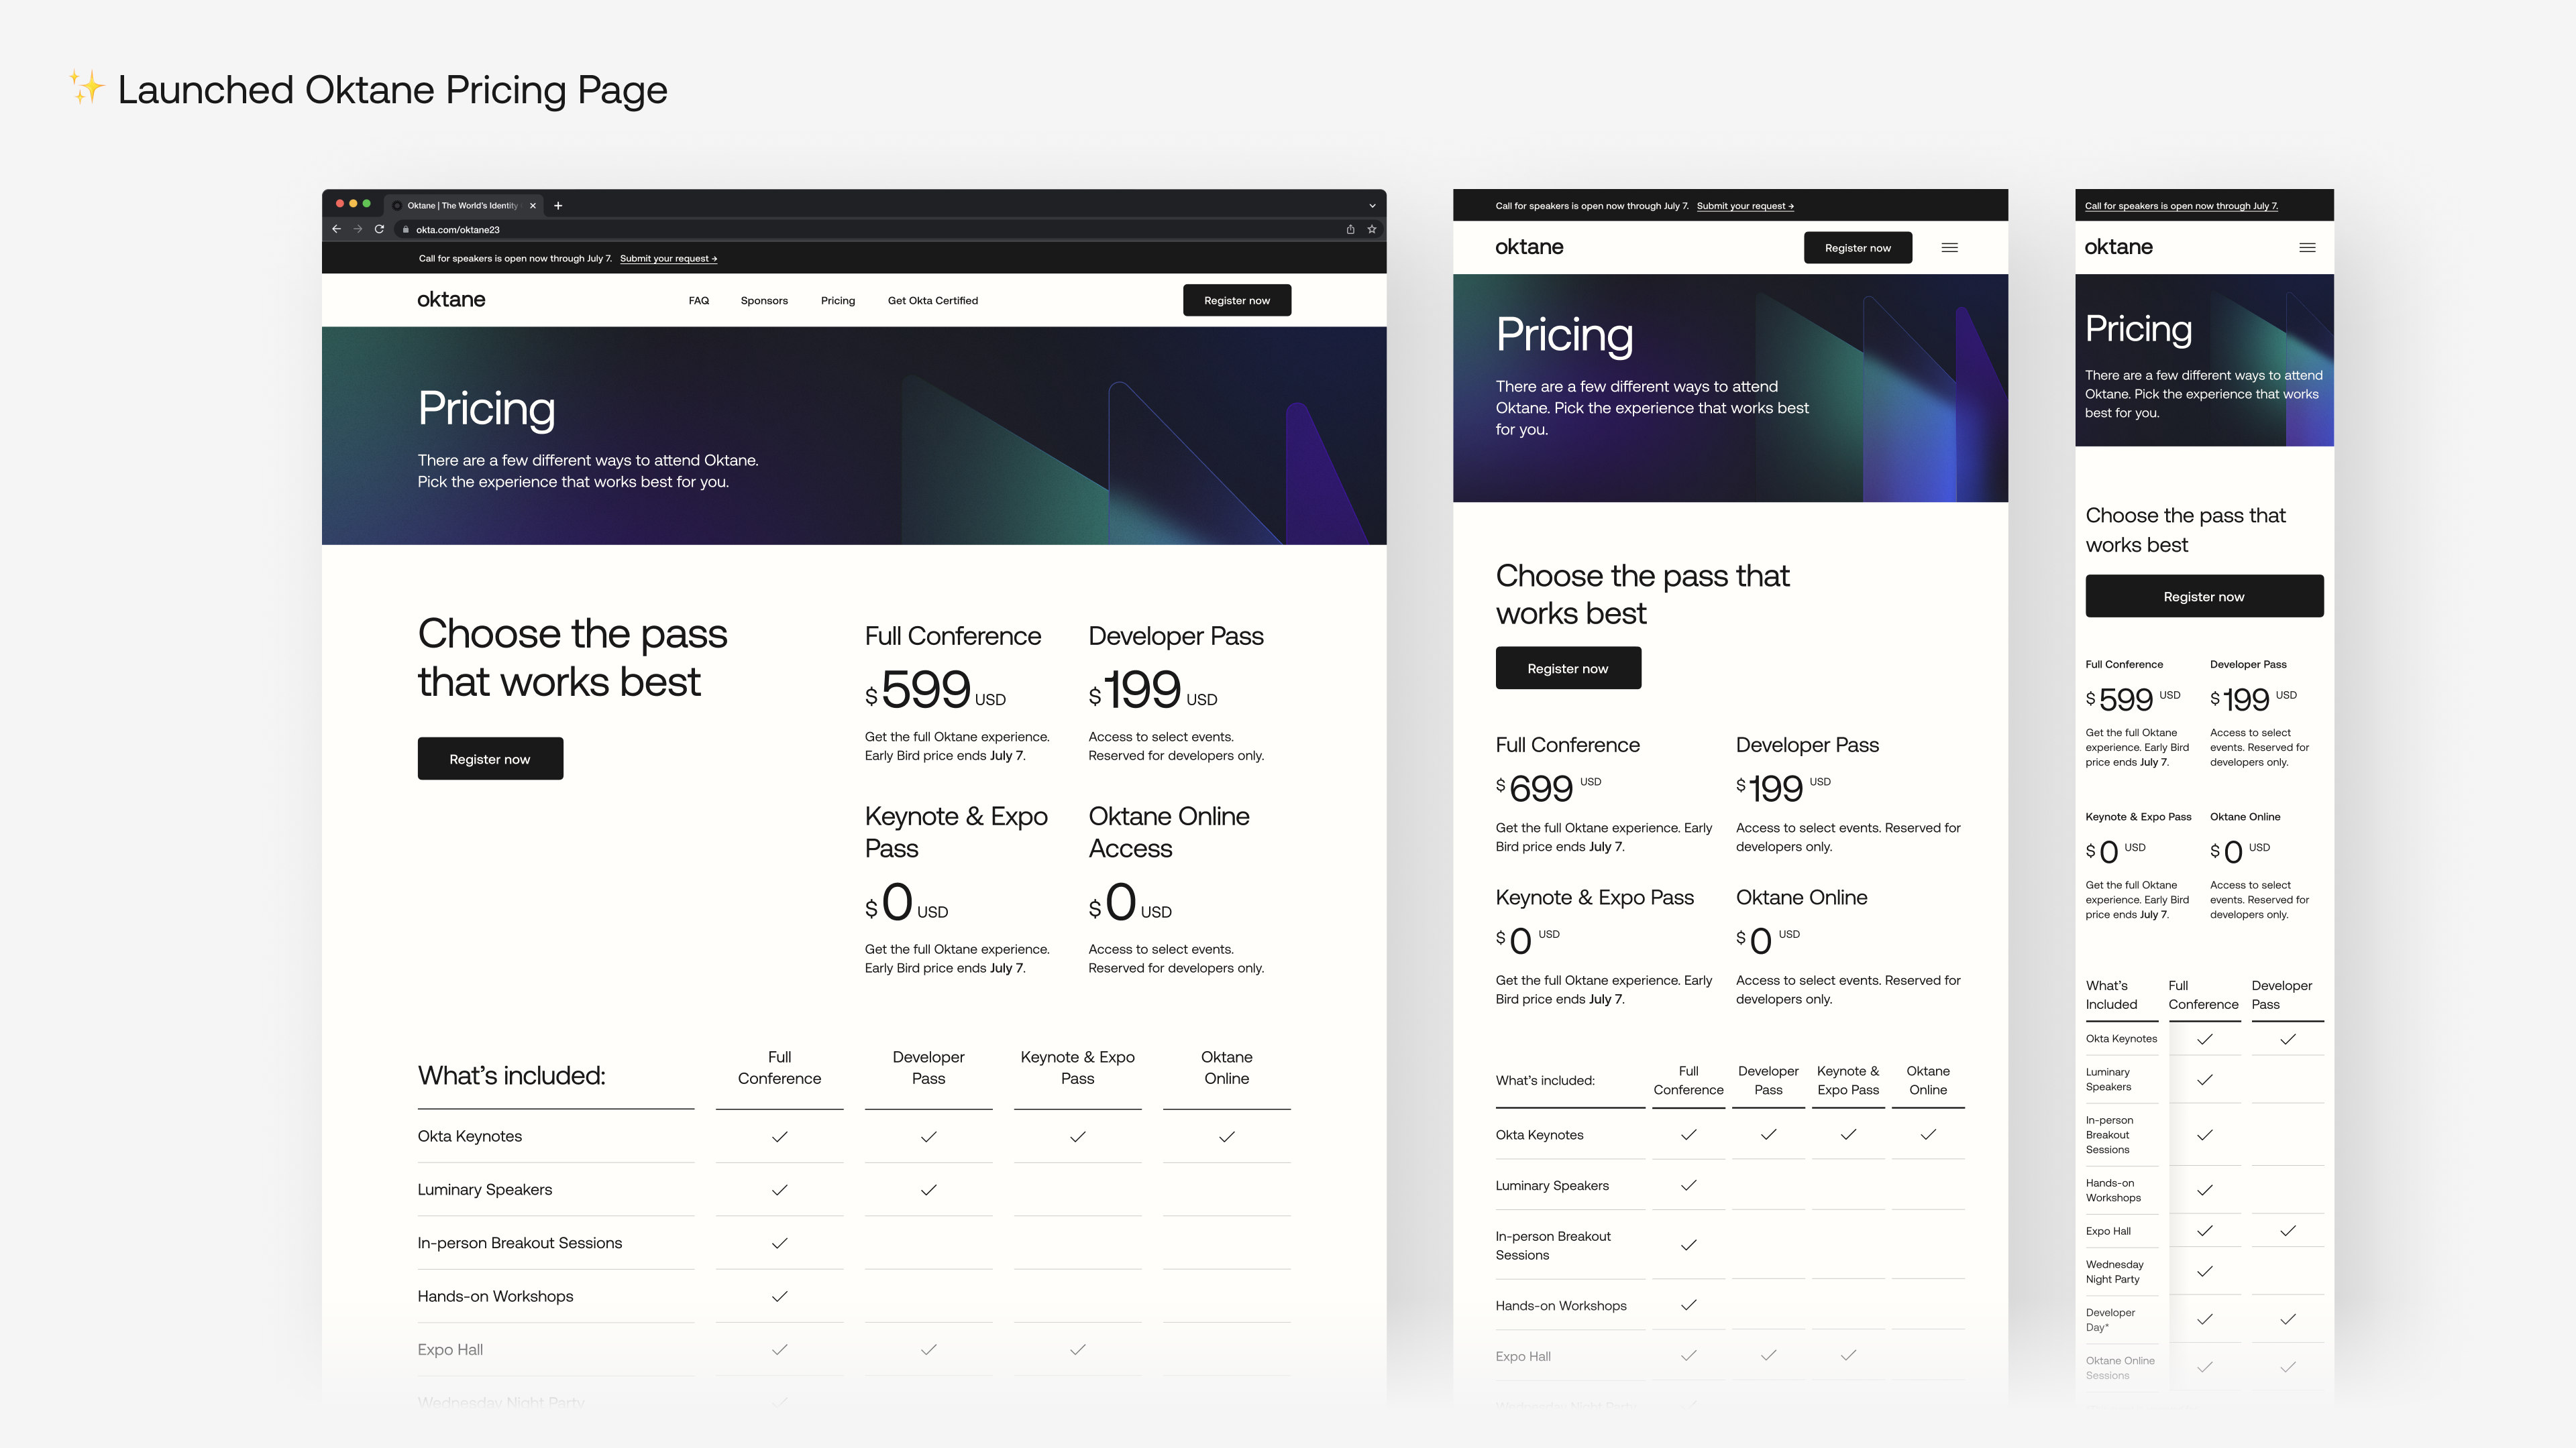Click Luminary Speakers checkmark under Developer Pass, desktop

click(929, 1189)
